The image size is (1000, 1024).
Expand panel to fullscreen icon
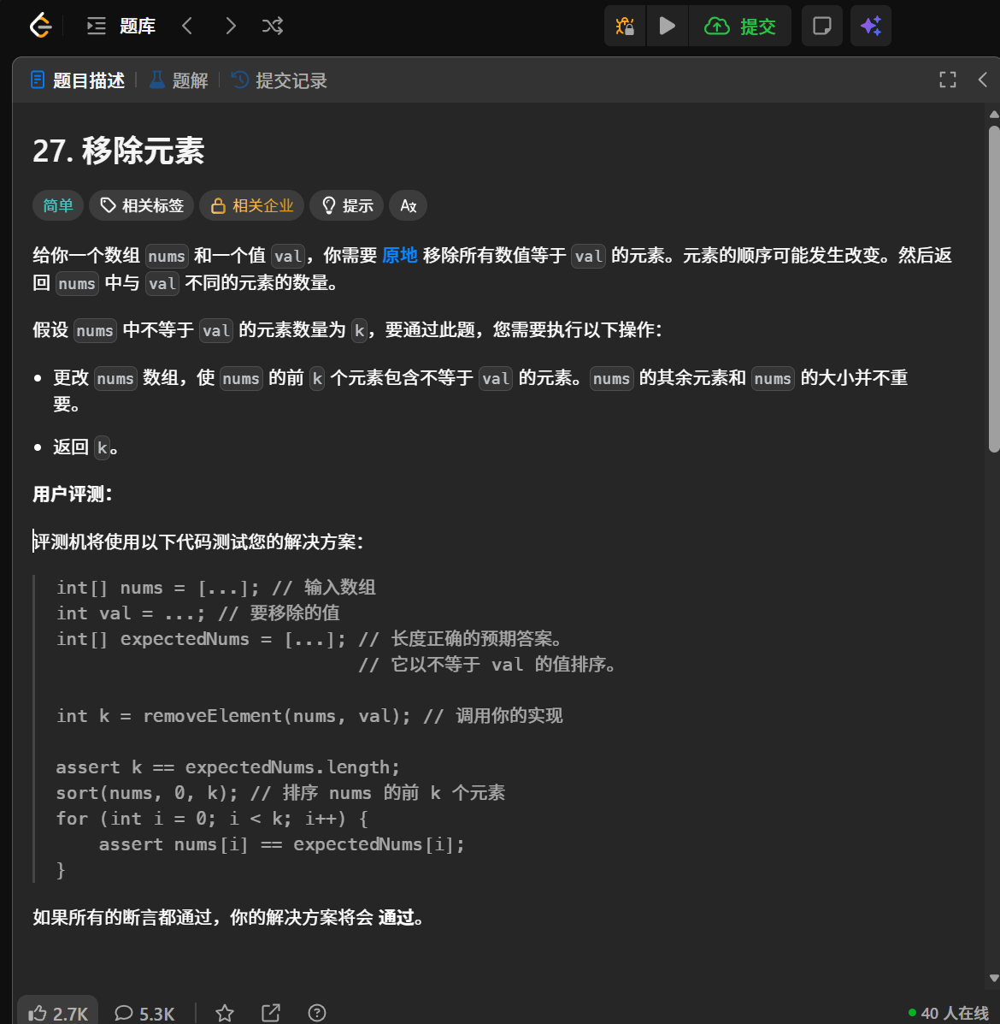pyautogui.click(x=948, y=80)
